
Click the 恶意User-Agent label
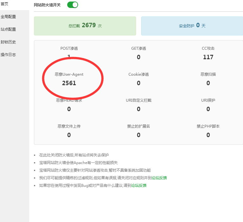pos(69,74)
